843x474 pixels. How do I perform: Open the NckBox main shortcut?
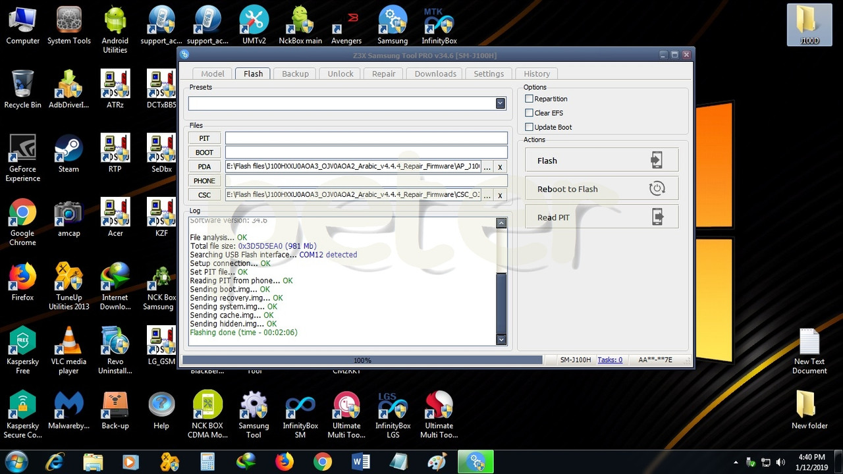point(300,26)
